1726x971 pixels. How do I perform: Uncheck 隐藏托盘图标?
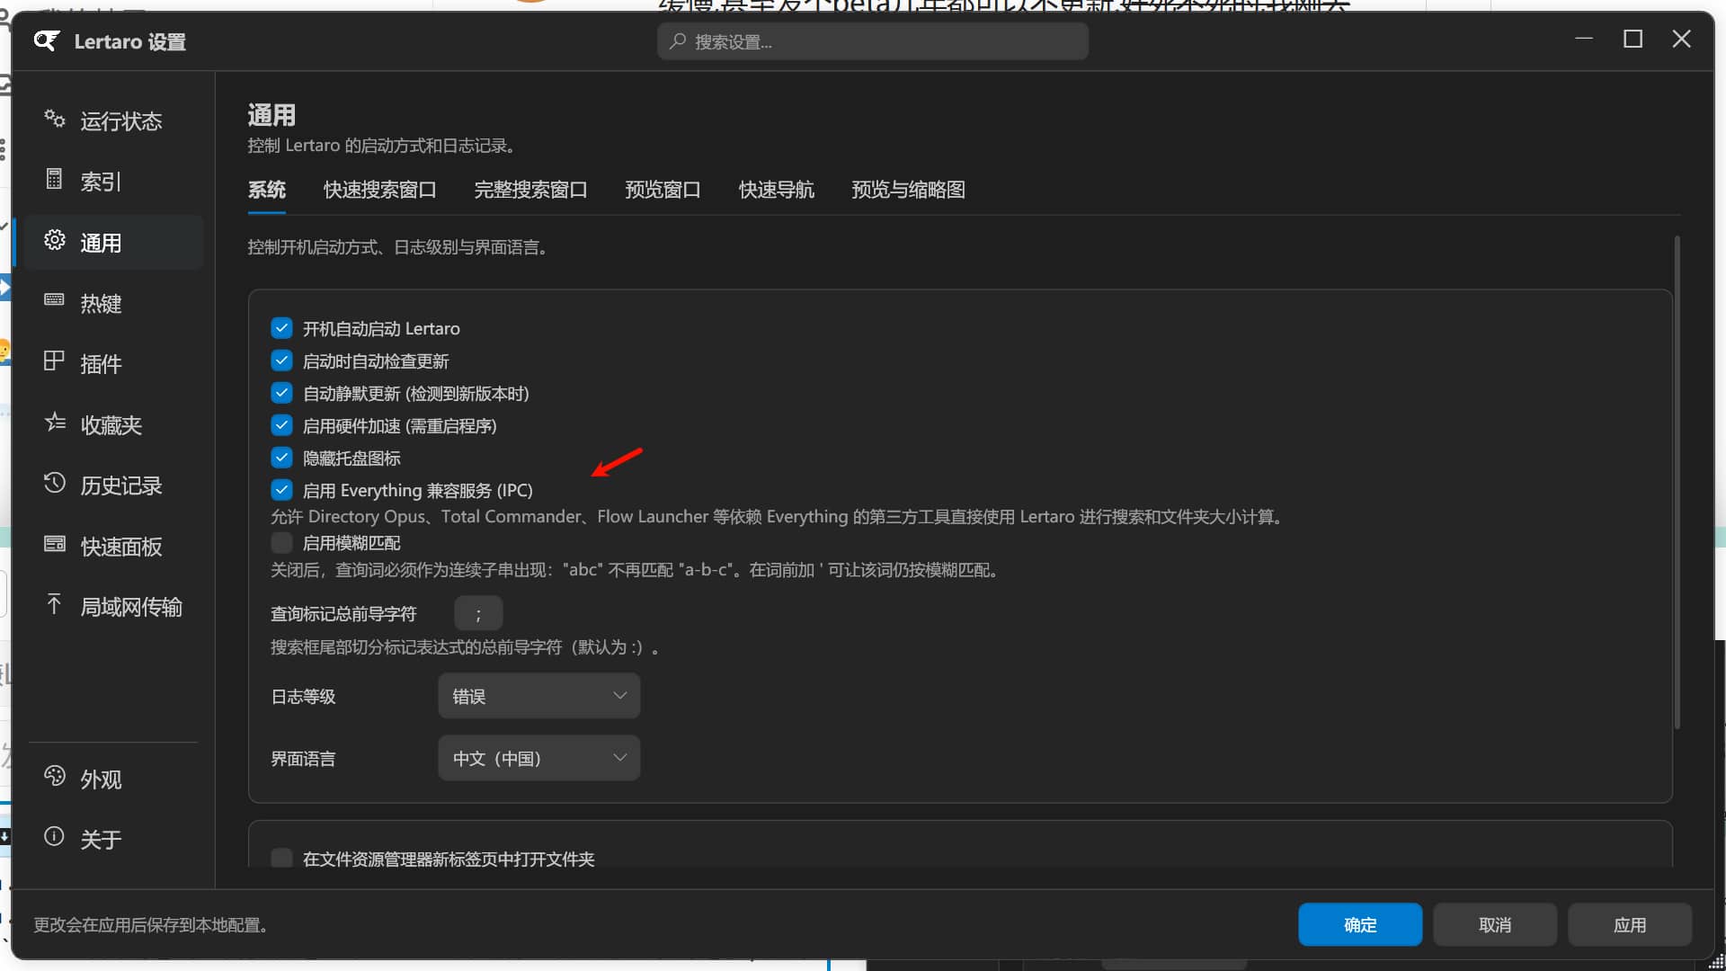click(281, 458)
